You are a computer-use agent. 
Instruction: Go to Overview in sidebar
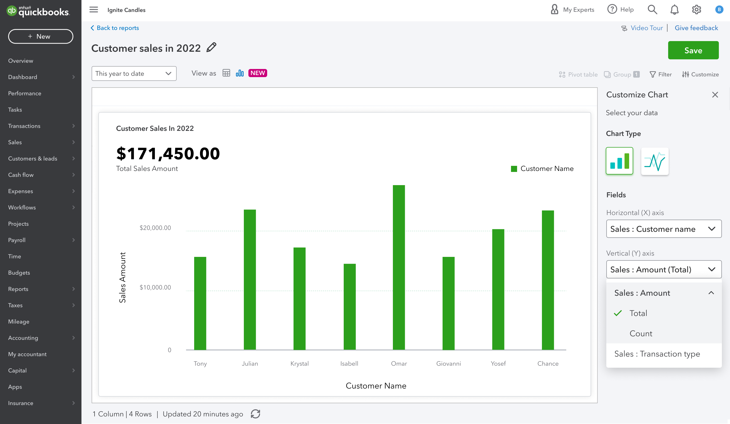[21, 61]
